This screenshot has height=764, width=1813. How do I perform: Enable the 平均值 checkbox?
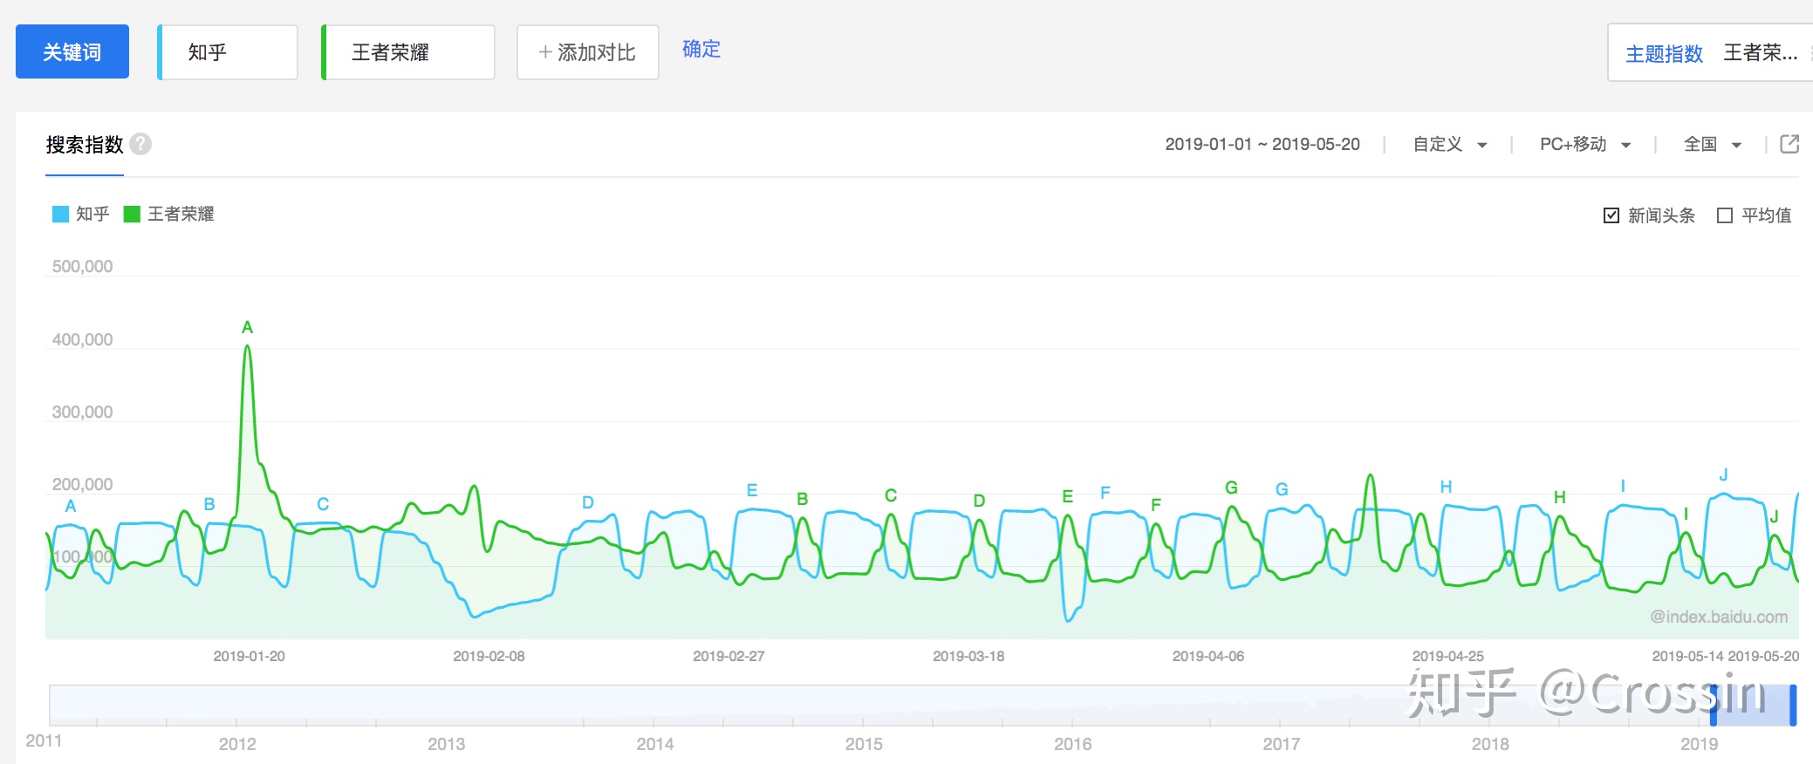[x=1724, y=215]
